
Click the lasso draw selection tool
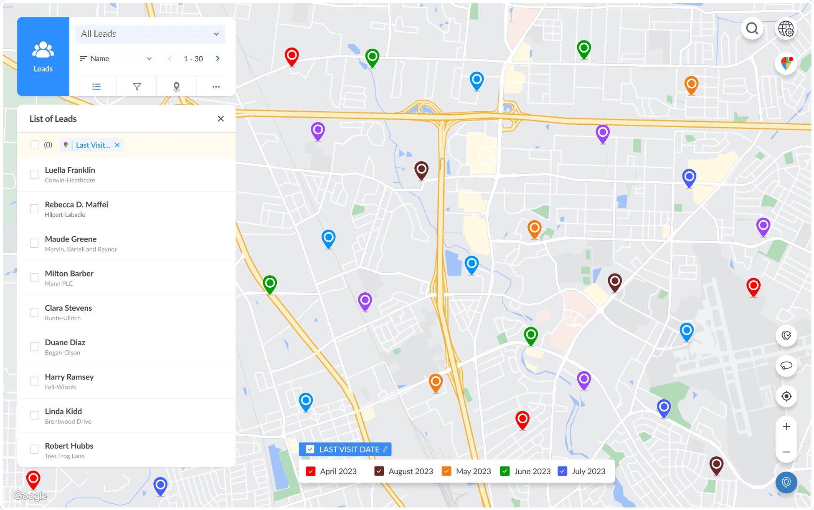tap(786, 366)
